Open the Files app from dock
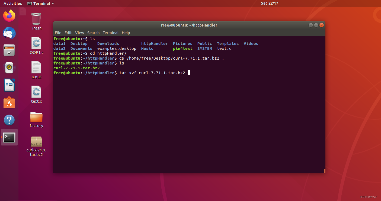Screen dimensions: 381x201 [x=9, y=50]
